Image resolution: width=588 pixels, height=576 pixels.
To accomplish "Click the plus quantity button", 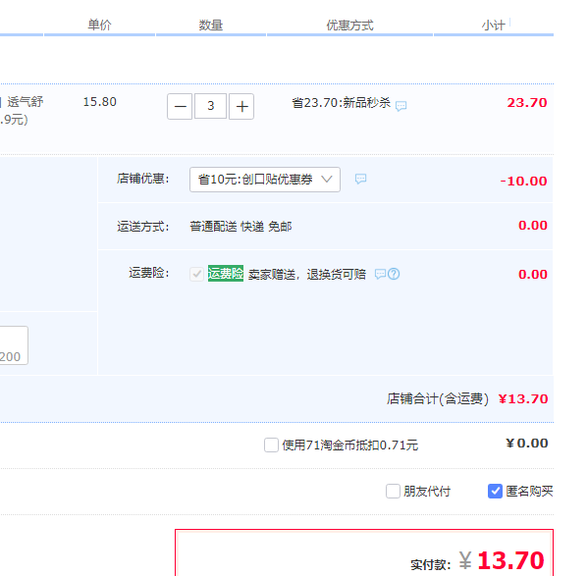I will click(241, 106).
